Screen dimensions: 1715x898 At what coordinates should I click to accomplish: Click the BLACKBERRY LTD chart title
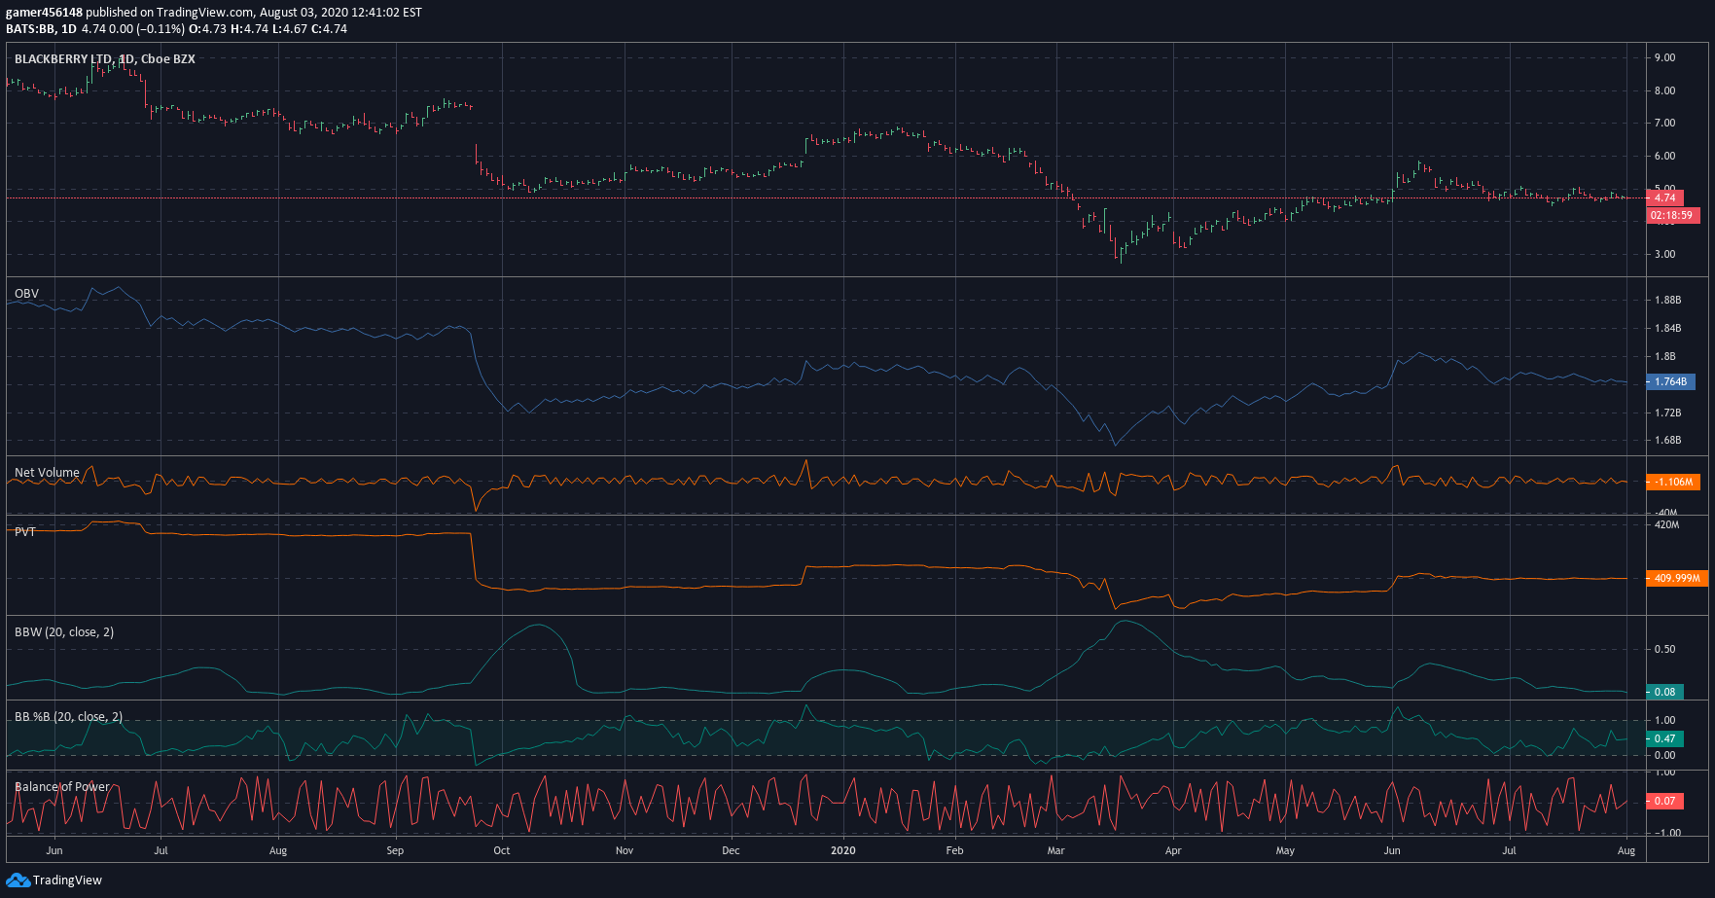click(x=105, y=59)
